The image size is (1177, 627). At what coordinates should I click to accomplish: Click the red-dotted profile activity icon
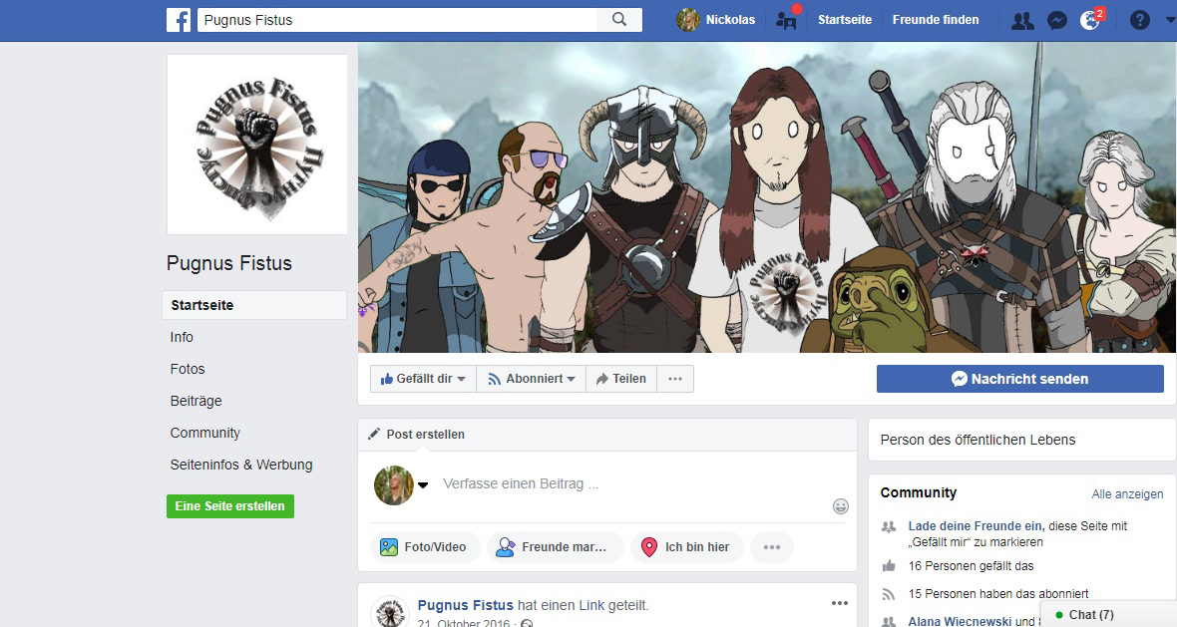pyautogui.click(x=787, y=20)
